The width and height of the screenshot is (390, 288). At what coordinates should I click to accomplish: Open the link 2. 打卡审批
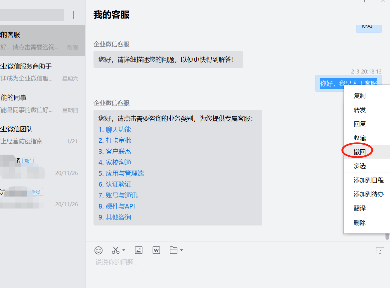(115, 140)
